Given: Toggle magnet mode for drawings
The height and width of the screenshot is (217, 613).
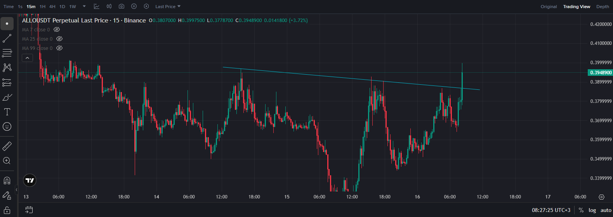Looking at the screenshot, I should pyautogui.click(x=7, y=181).
